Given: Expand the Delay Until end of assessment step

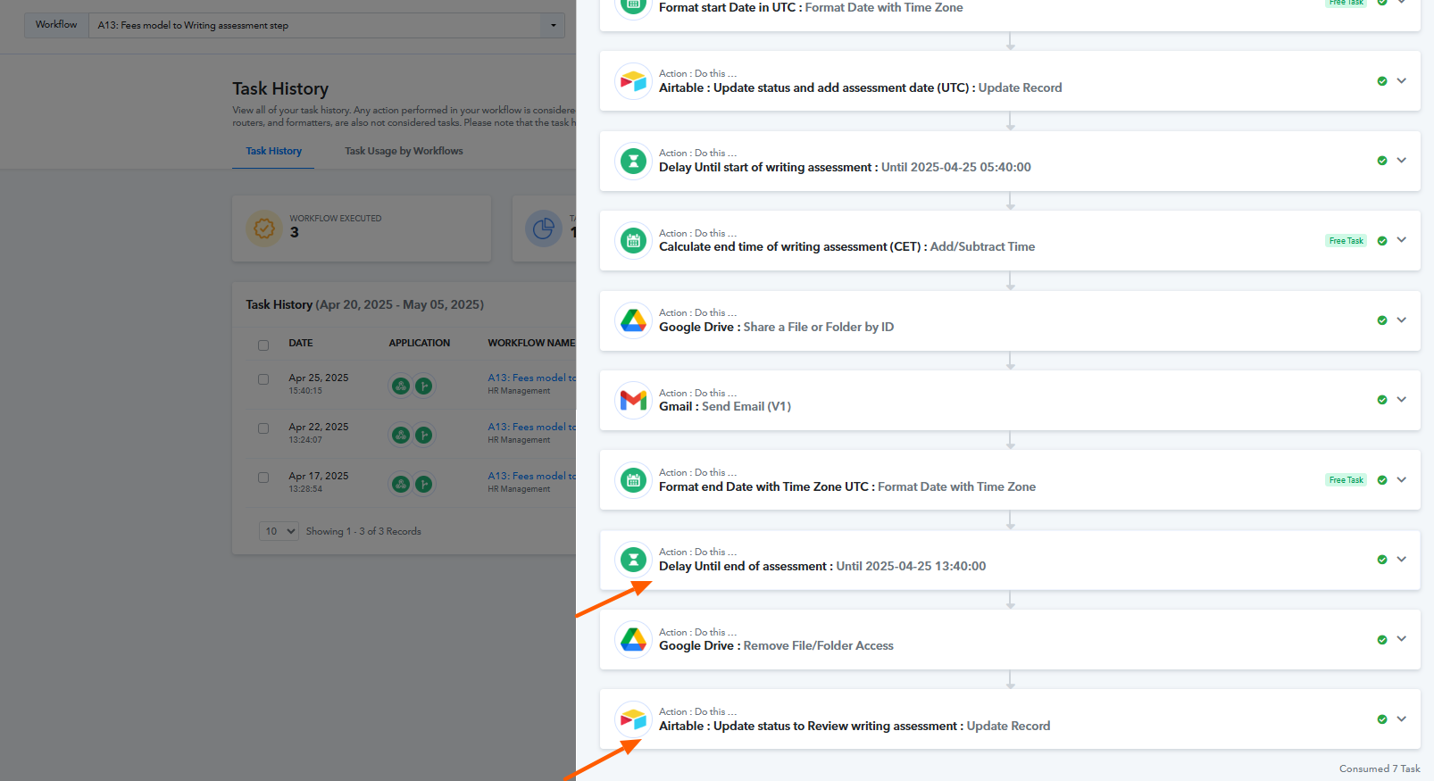Looking at the screenshot, I should 1401,559.
